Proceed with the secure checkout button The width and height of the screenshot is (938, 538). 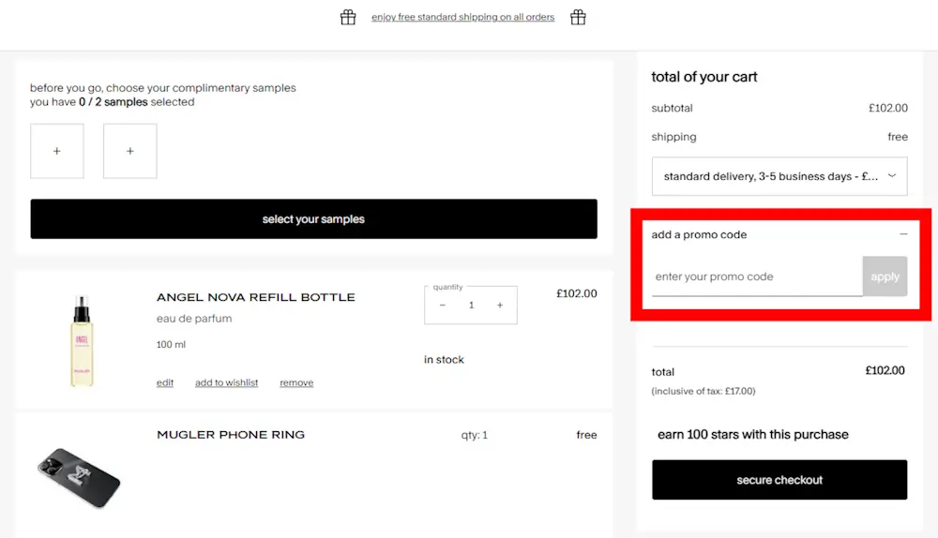click(779, 480)
